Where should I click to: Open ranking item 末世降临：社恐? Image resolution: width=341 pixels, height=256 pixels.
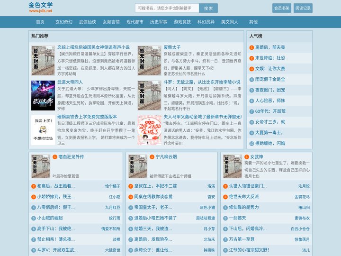(270, 58)
